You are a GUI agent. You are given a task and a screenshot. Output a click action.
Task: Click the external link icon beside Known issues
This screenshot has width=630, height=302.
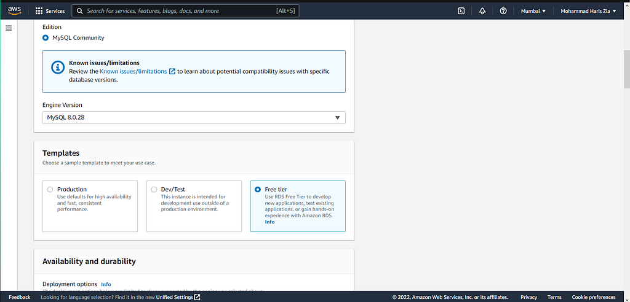click(172, 71)
